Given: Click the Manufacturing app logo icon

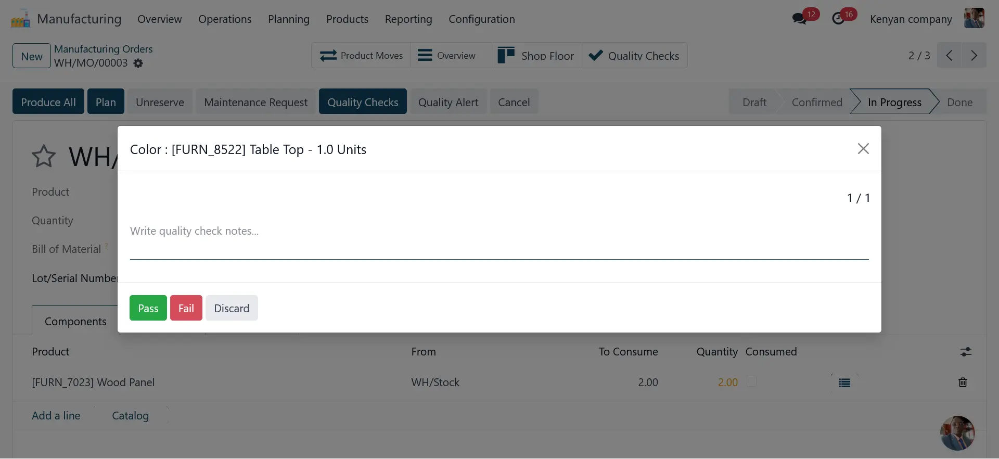Looking at the screenshot, I should 20,19.
